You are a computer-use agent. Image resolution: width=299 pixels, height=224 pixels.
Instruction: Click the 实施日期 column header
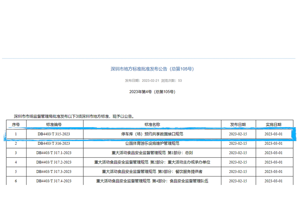click(x=274, y=125)
